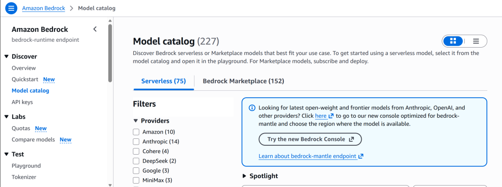
Task: Click sidebar scrollbar up arrow
Action: click(110, 21)
